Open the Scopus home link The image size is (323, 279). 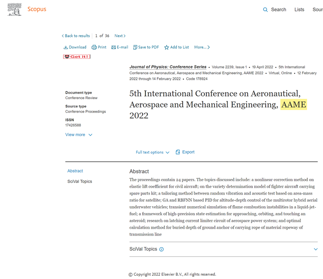pos(37,9)
